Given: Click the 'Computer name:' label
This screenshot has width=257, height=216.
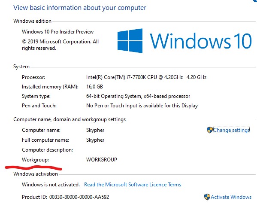Looking at the screenshot, I should coord(41,130).
